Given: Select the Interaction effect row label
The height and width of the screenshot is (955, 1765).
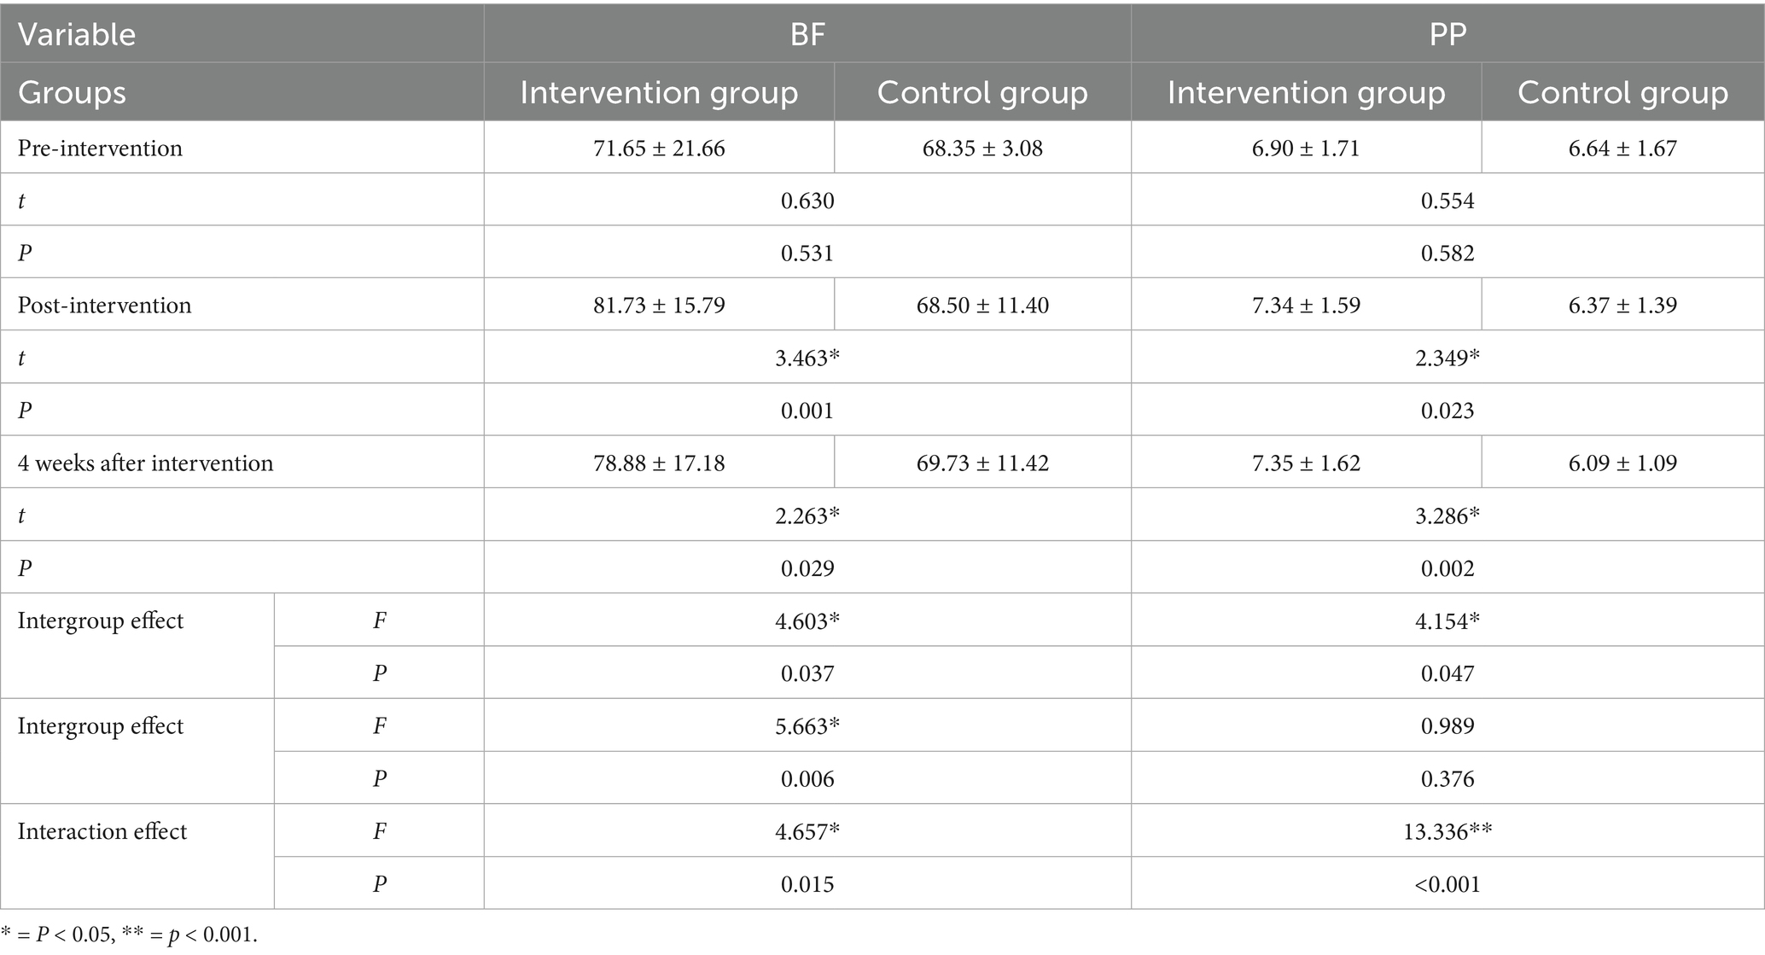Looking at the screenshot, I should [102, 831].
